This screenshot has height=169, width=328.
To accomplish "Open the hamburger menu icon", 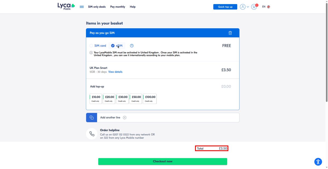I will (82, 7).
